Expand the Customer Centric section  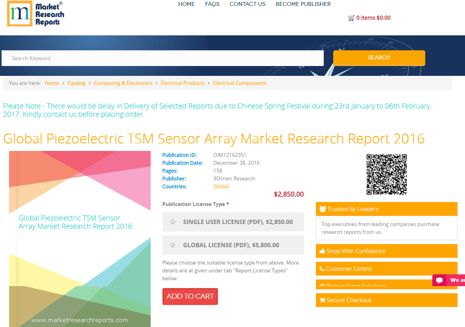(386, 269)
